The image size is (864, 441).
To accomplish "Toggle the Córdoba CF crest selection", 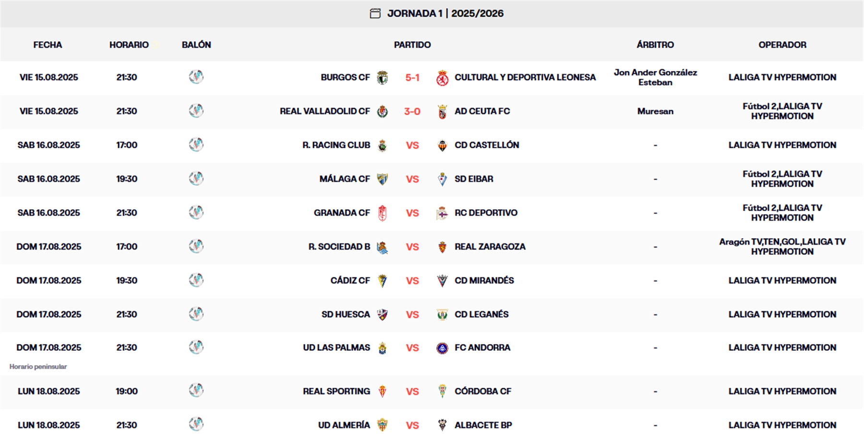I will 443,391.
